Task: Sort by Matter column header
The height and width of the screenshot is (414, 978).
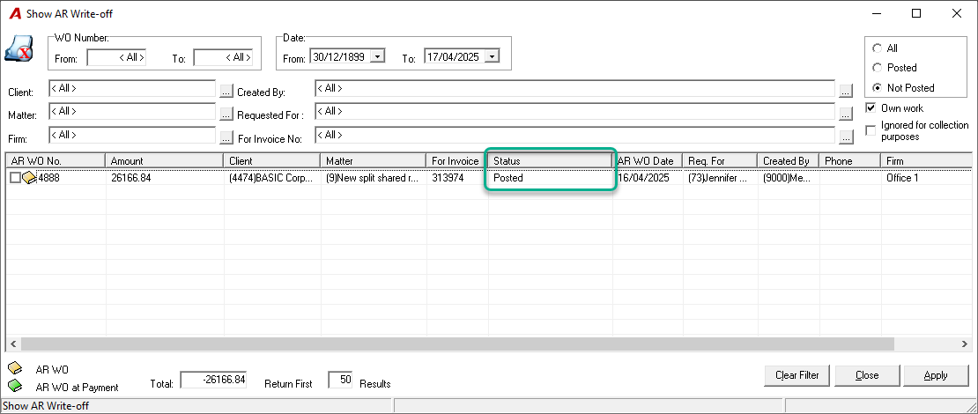Action: [373, 161]
